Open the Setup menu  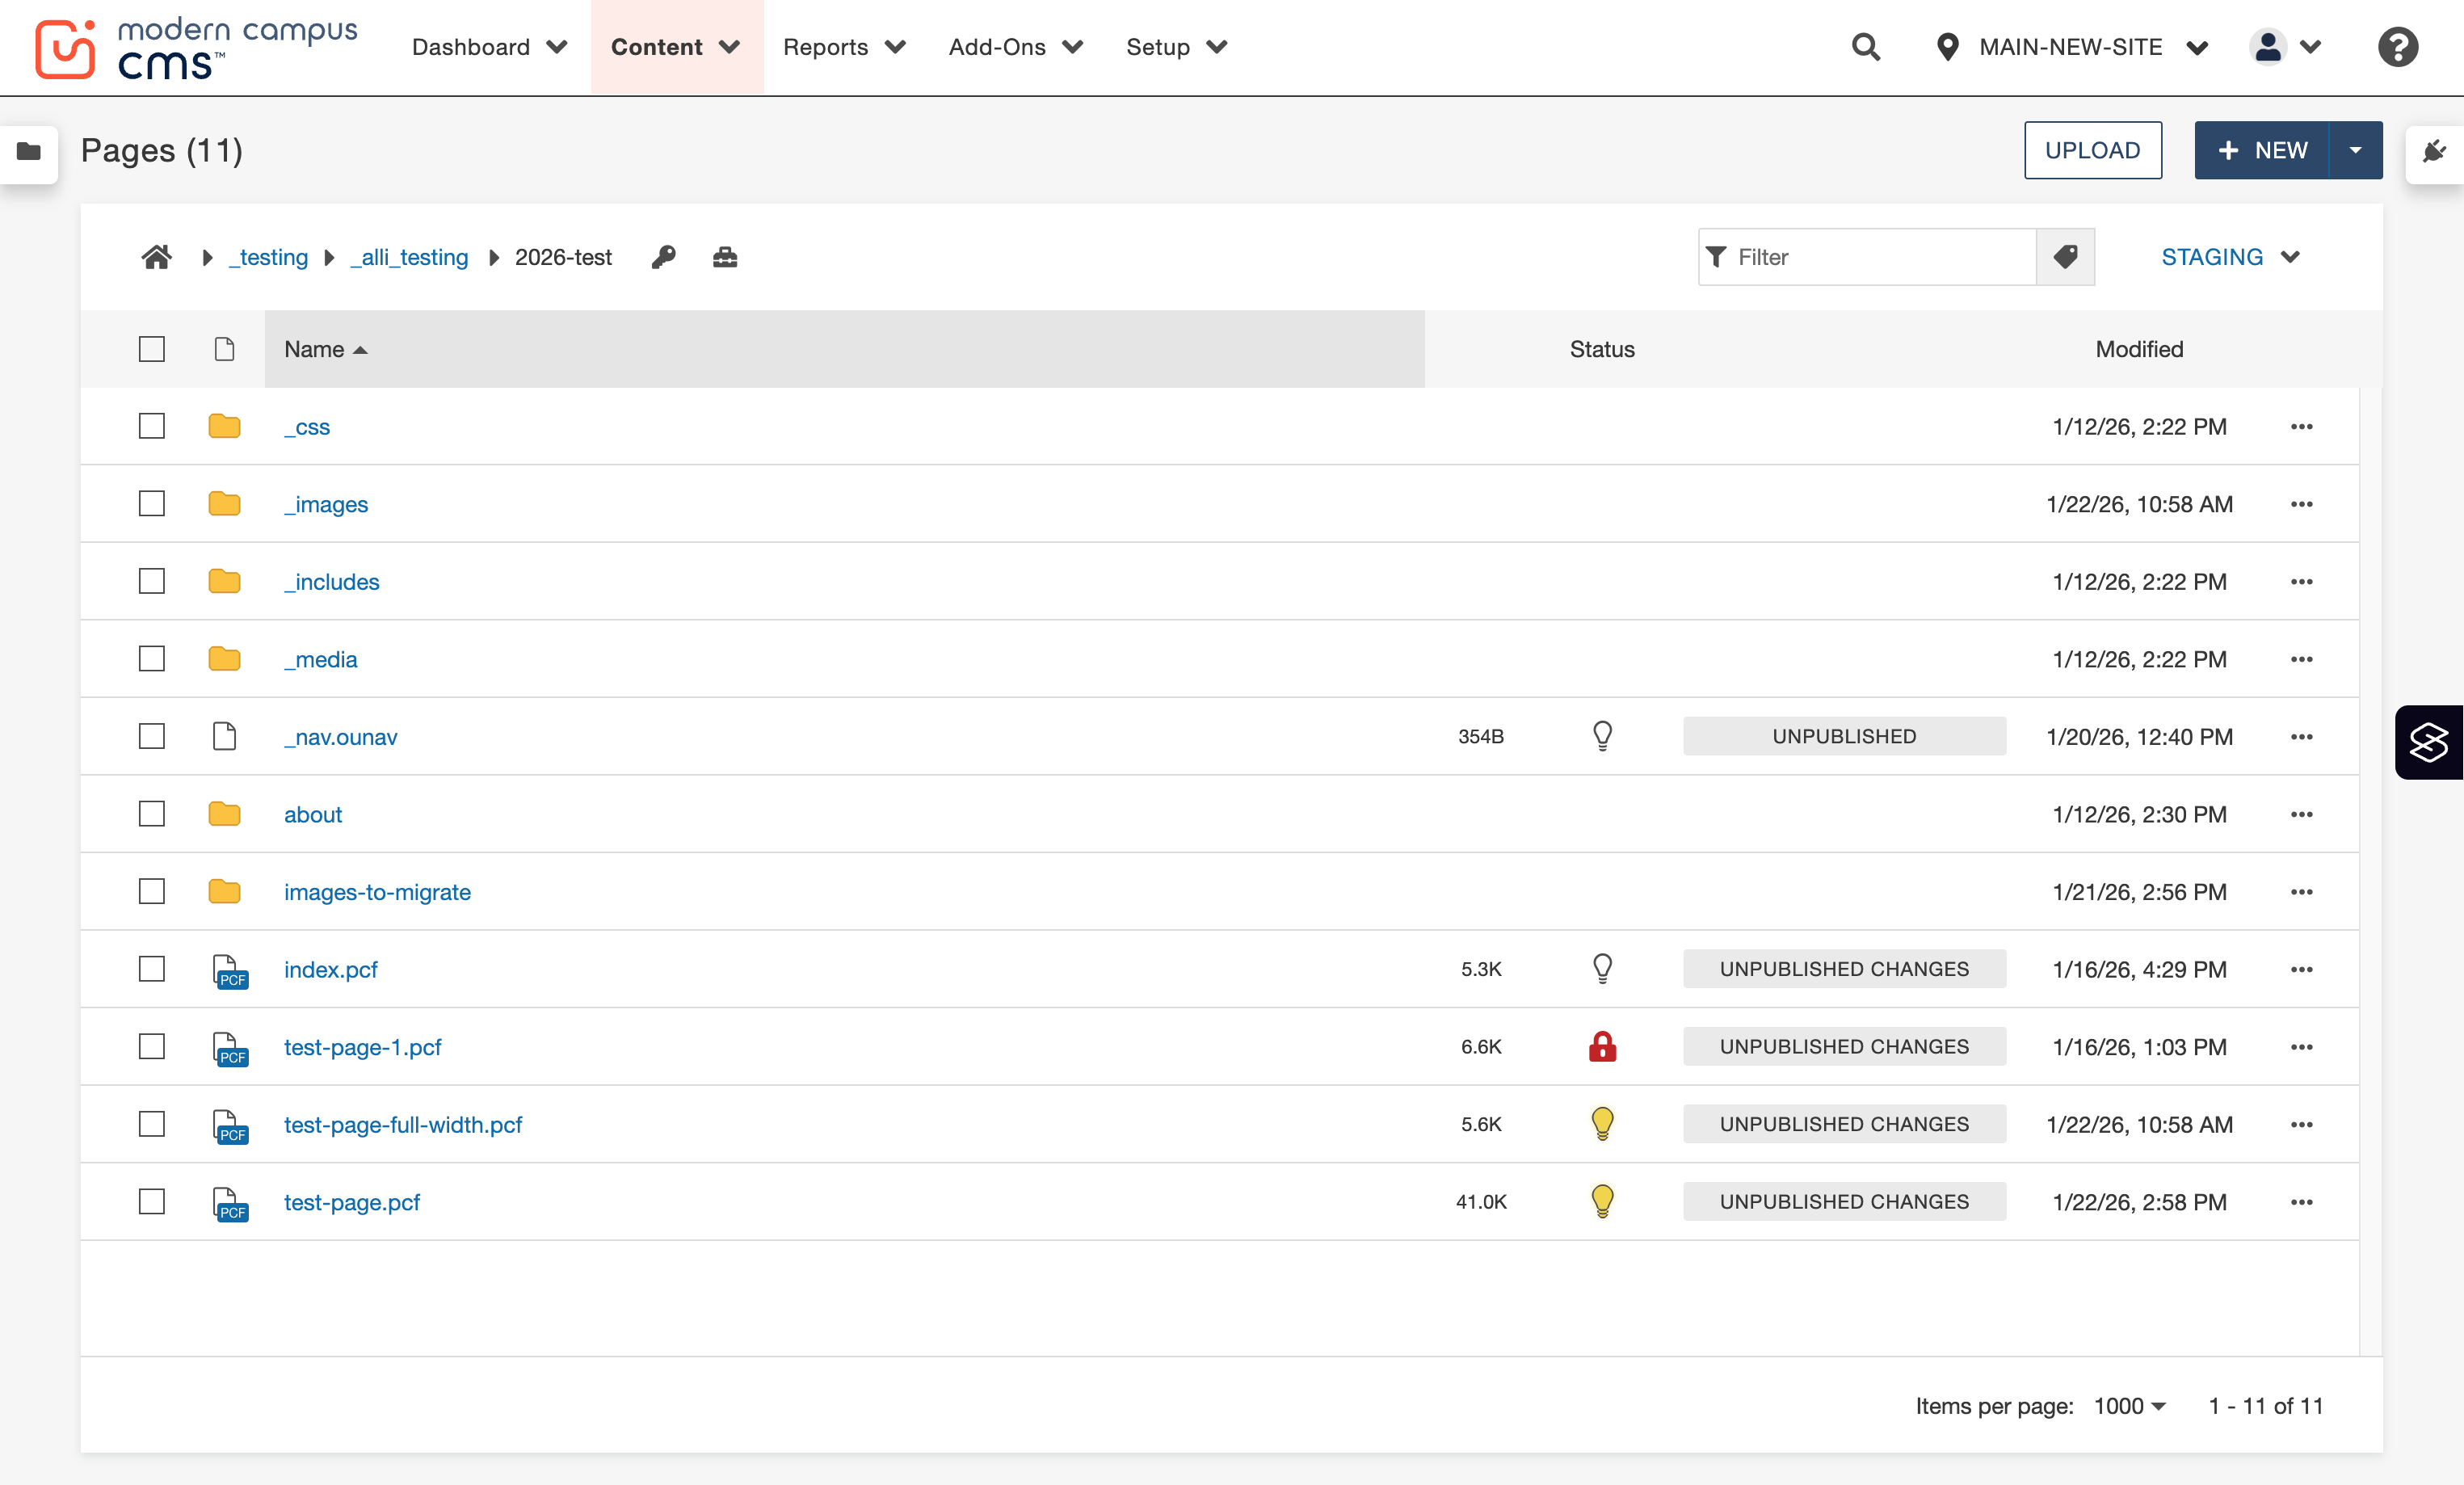coord(1176,47)
